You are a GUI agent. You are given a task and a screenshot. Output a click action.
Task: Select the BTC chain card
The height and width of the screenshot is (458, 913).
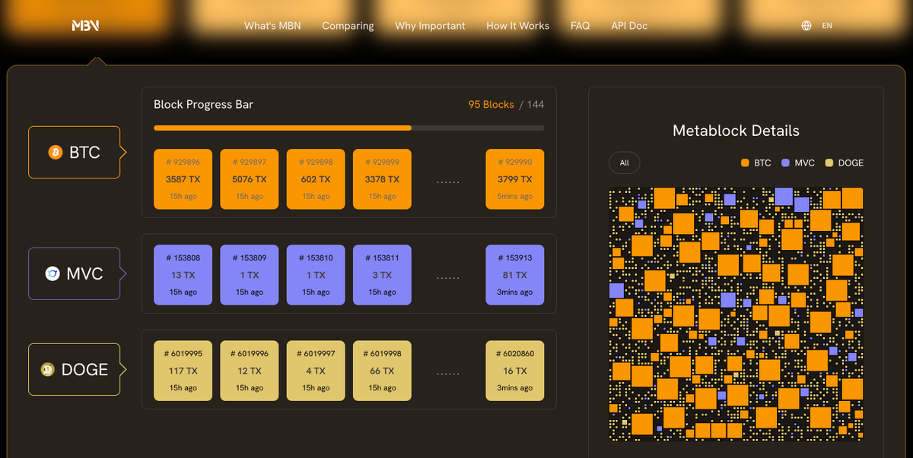coord(75,152)
